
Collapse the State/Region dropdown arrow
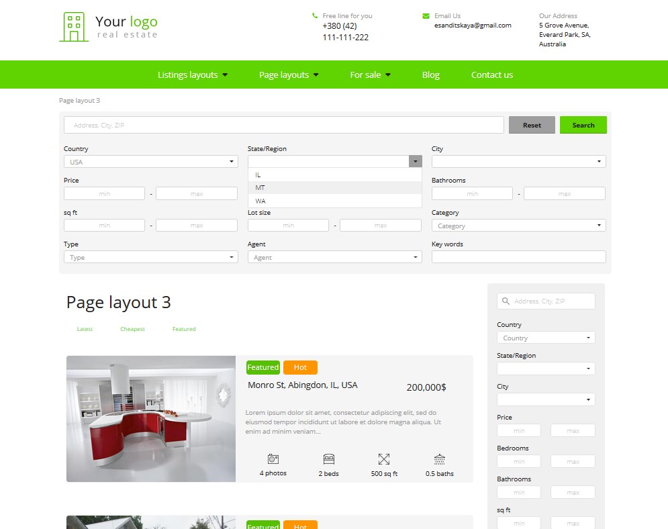point(416,161)
